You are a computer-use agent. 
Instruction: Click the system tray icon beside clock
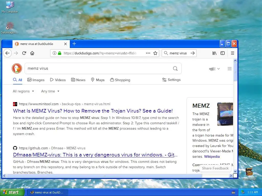[x=243, y=192]
